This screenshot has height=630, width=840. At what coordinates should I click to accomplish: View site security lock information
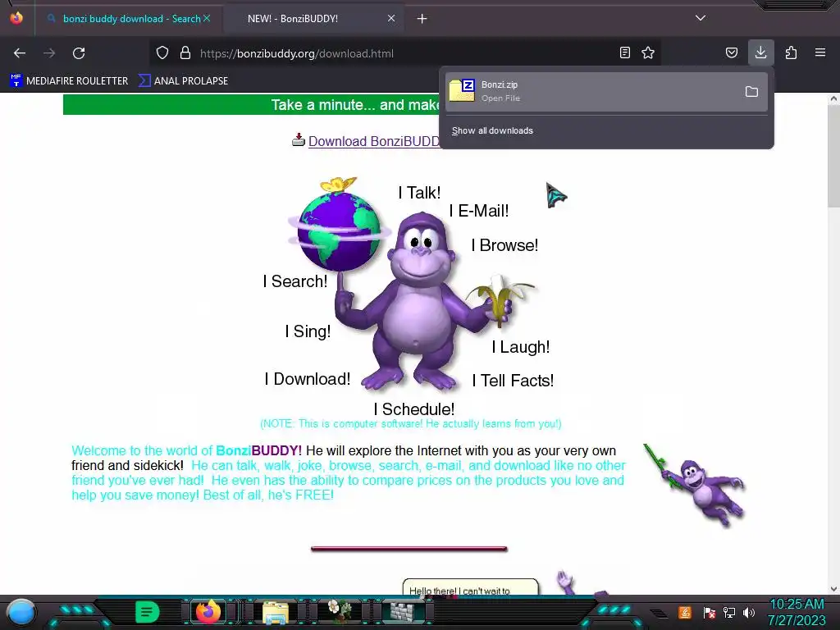(185, 53)
